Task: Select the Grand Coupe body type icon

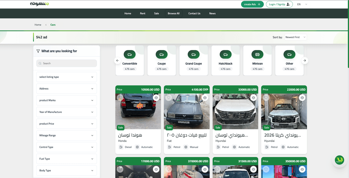Action: (194, 54)
